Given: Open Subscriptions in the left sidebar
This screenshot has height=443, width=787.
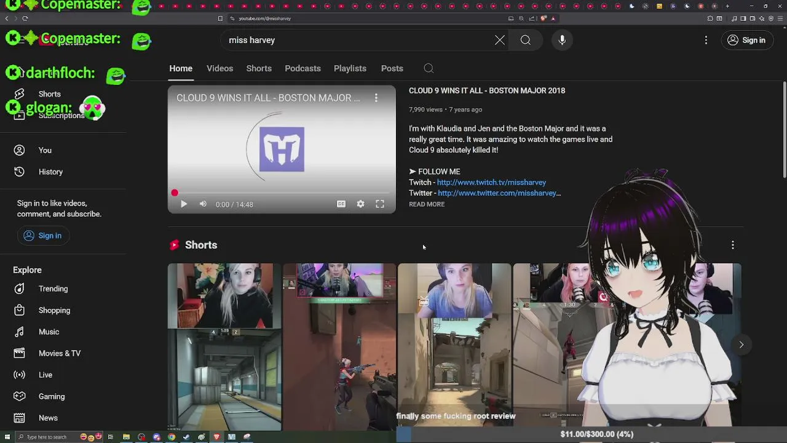Looking at the screenshot, I should tap(63, 116).
